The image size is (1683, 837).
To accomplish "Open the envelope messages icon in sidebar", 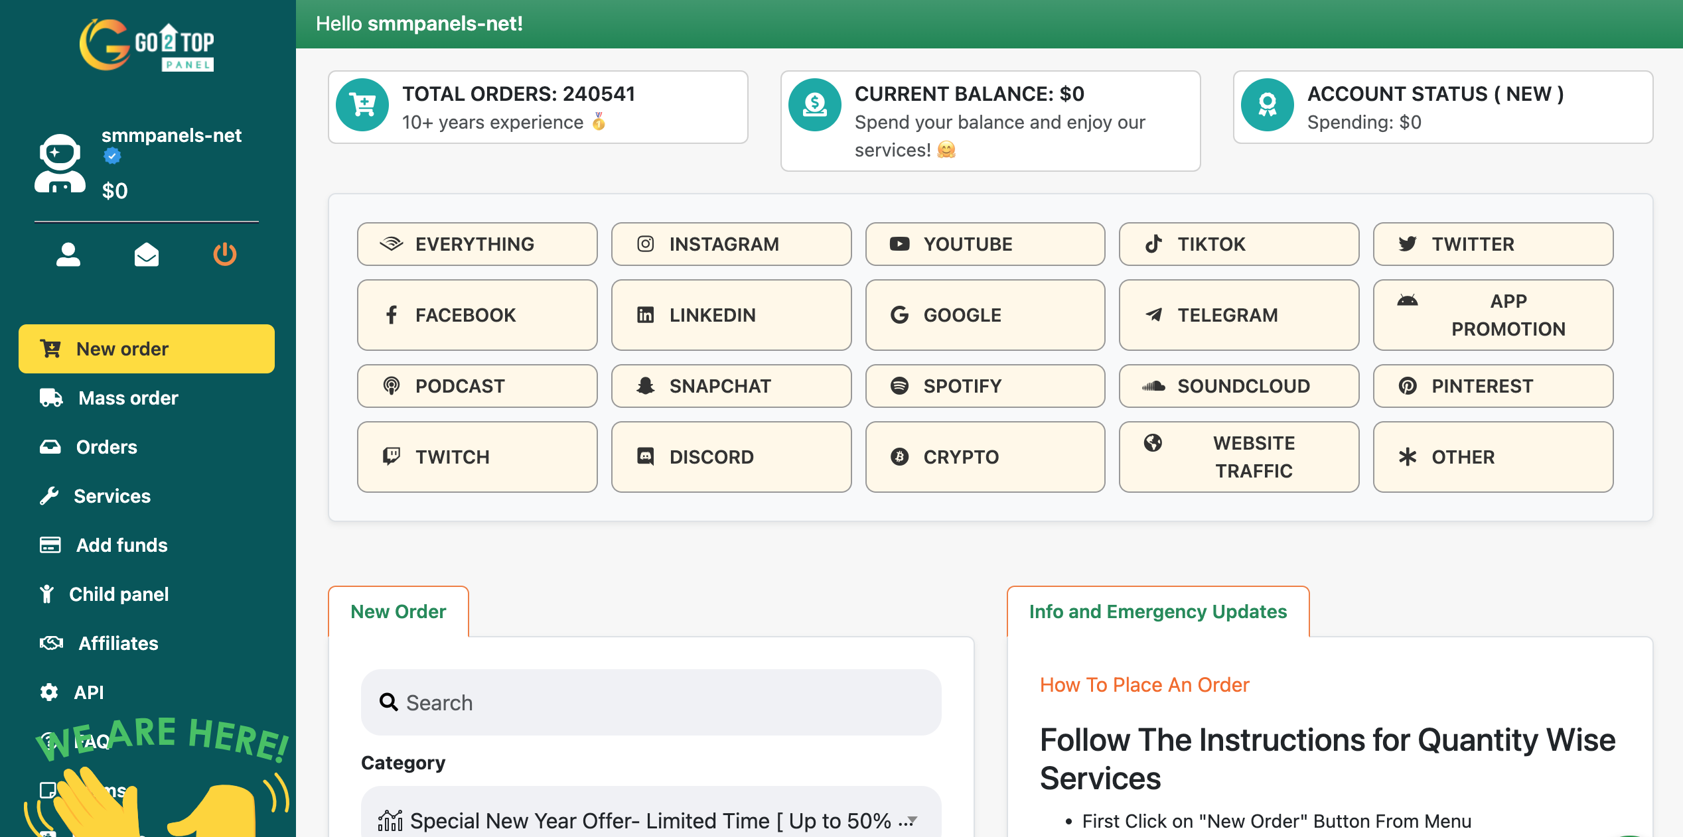I will click(x=146, y=254).
